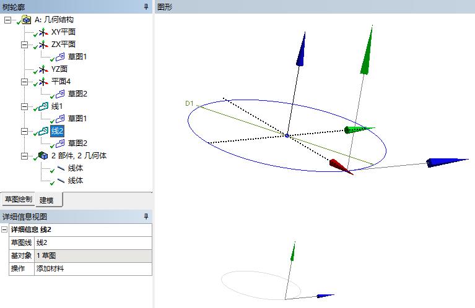Pin the 树轮廓 outline panel

(146, 6)
